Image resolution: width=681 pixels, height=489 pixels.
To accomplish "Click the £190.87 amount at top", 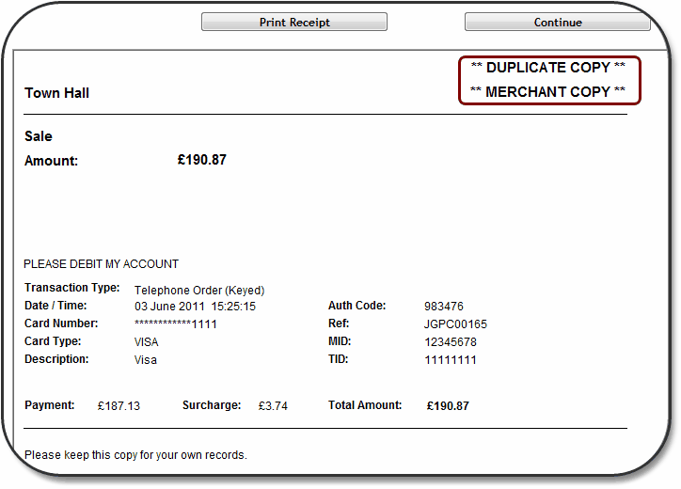I will click(201, 160).
